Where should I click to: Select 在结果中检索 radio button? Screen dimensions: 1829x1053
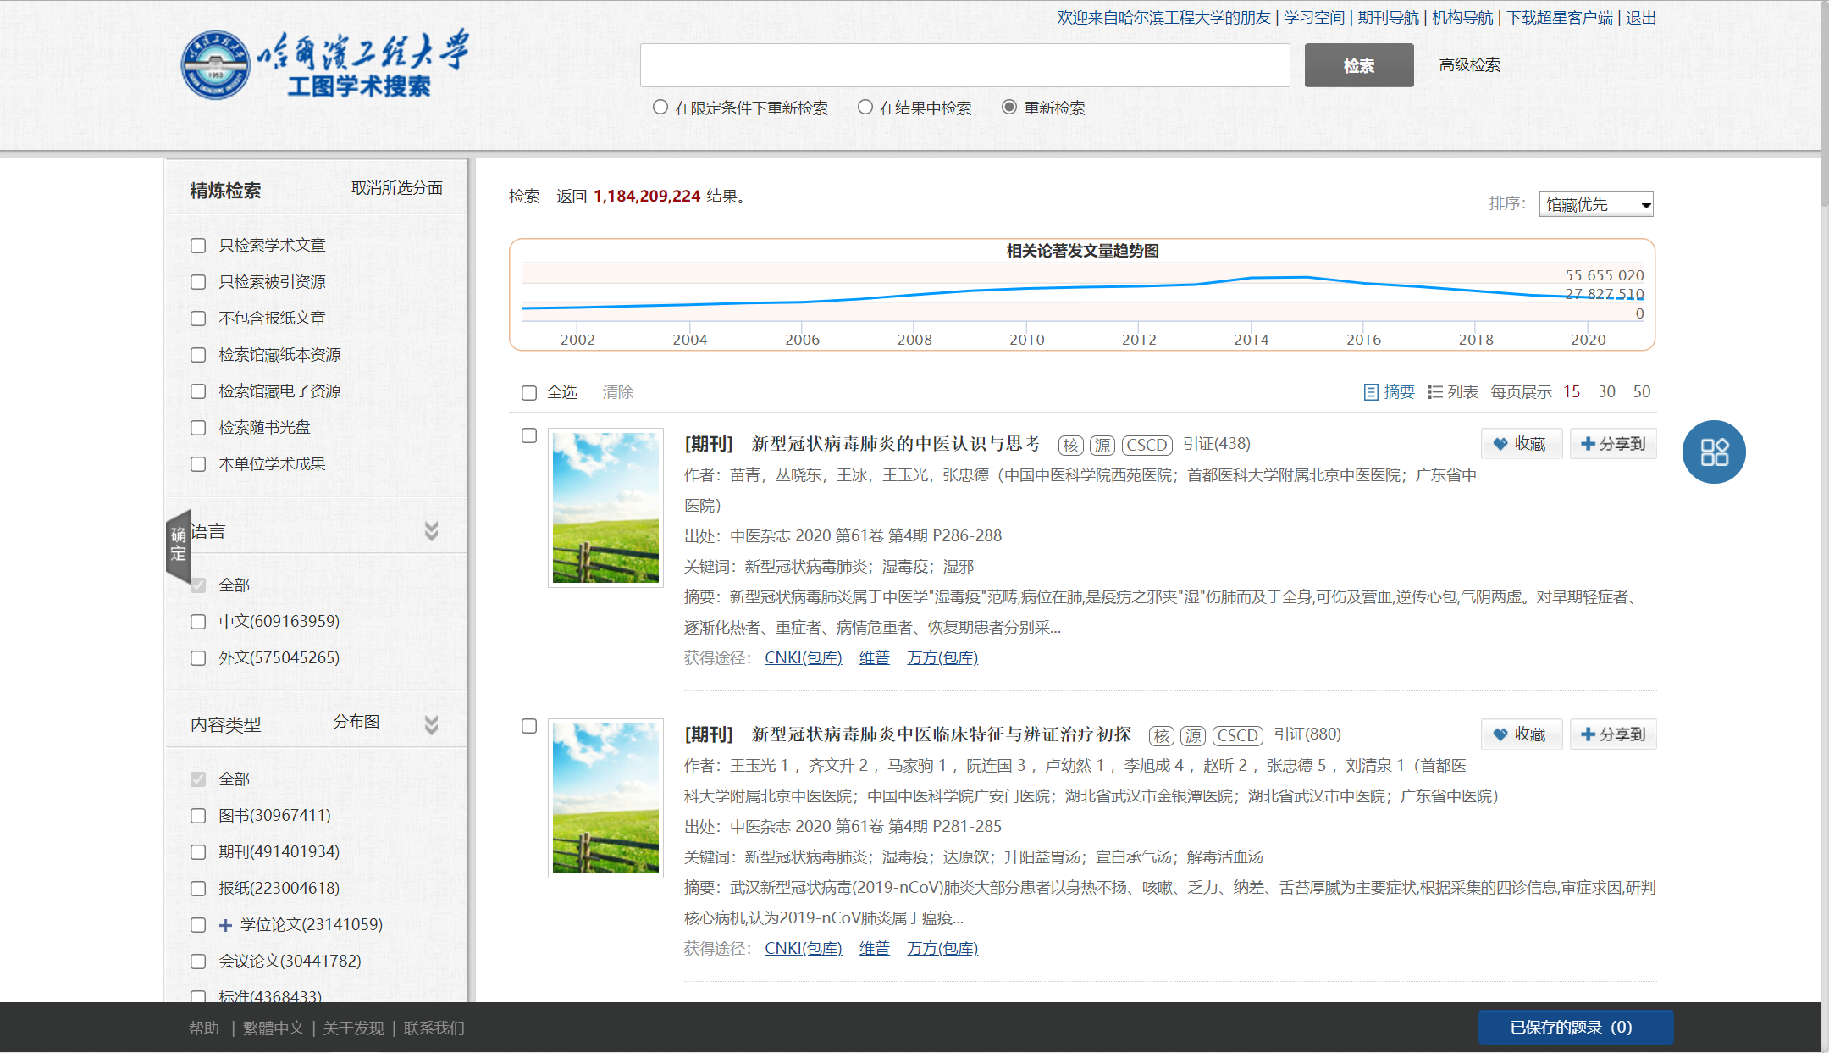pos(865,108)
